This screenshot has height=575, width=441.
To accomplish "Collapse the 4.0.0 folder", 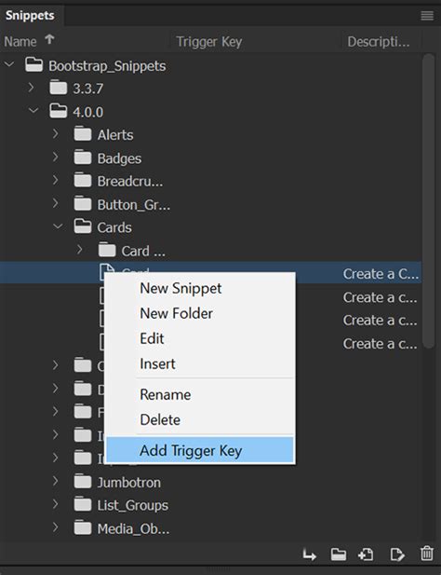I will [x=33, y=110].
